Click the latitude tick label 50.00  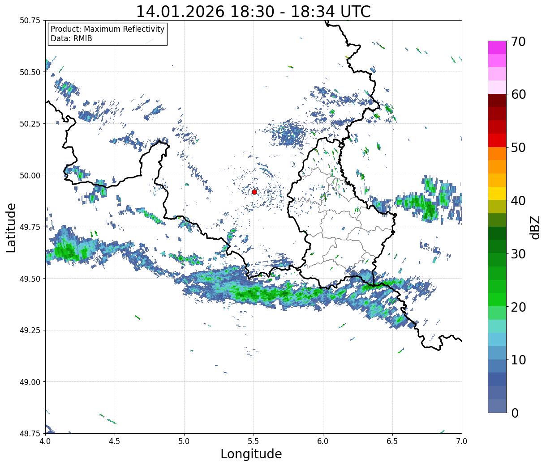pyautogui.click(x=30, y=175)
